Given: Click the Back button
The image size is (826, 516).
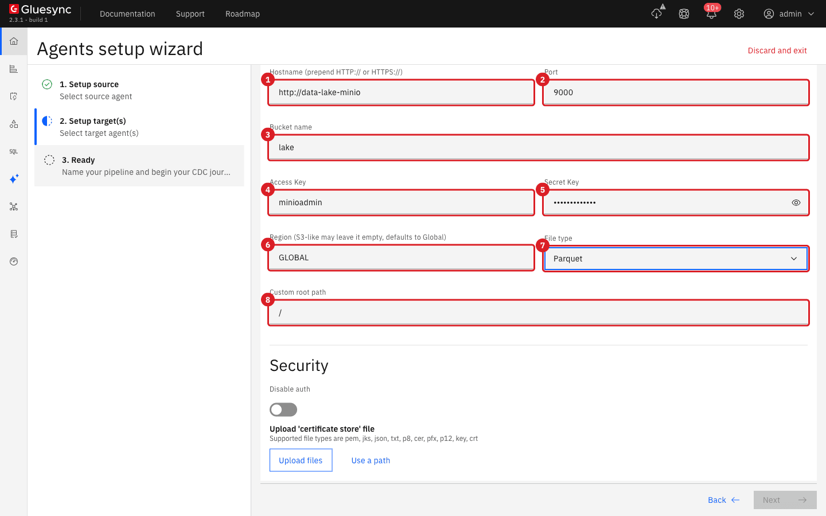Looking at the screenshot, I should tap(724, 500).
